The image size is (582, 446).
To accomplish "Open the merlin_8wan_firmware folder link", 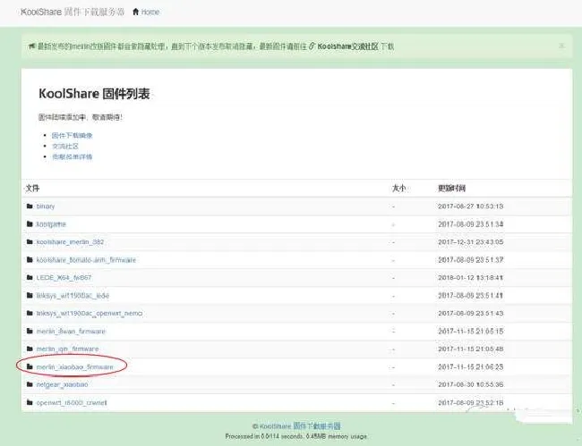I will 71,331.
